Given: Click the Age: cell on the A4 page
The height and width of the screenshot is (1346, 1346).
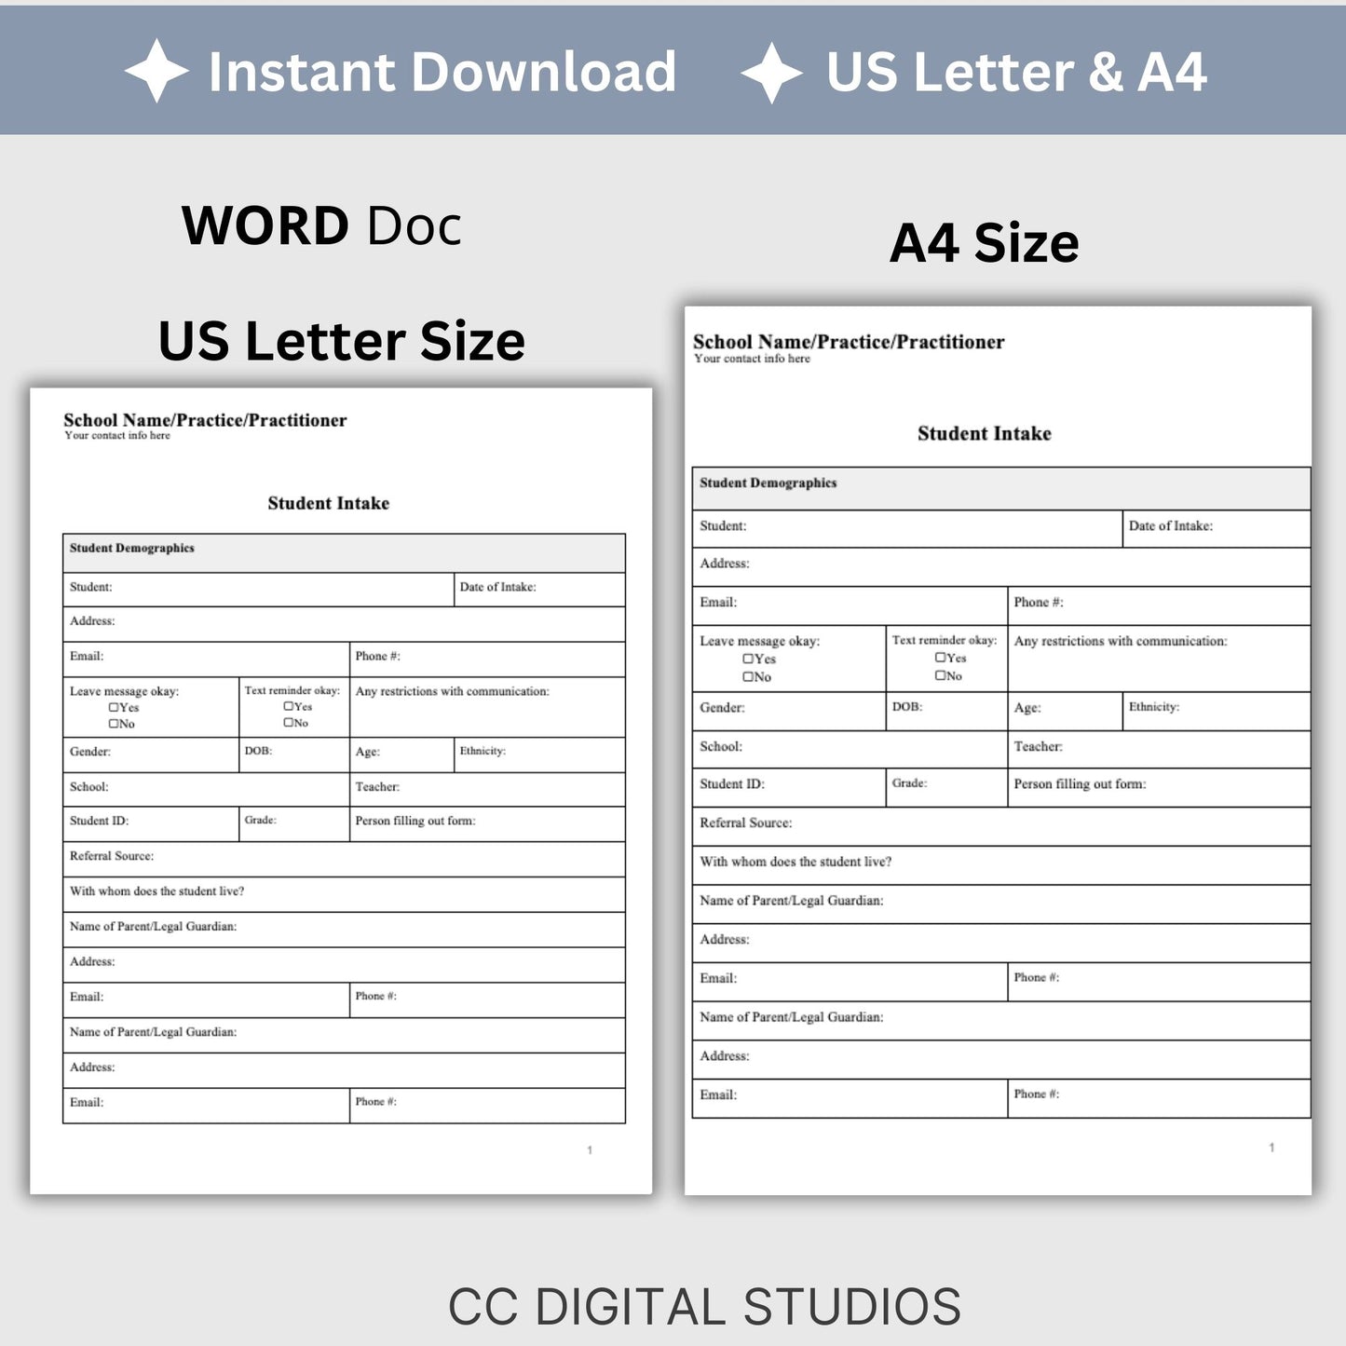Looking at the screenshot, I should [1066, 712].
